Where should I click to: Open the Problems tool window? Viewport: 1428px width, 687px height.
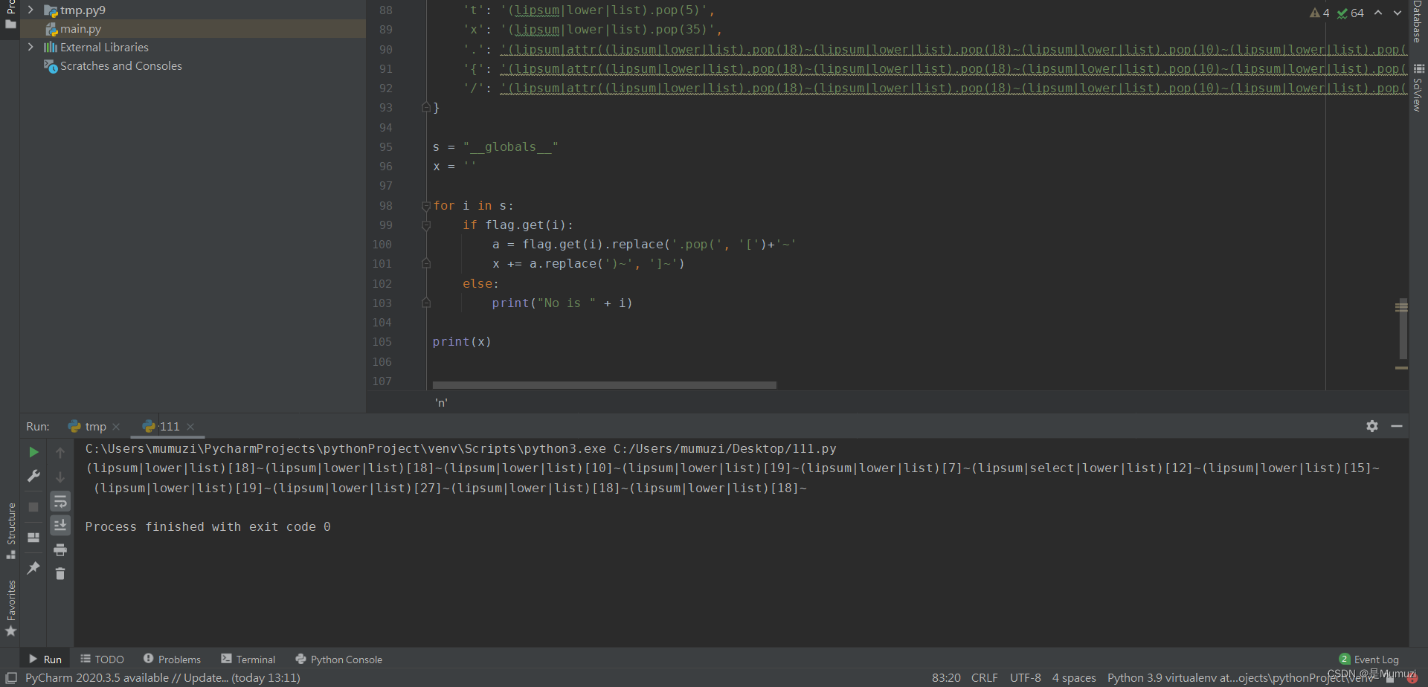point(172,659)
